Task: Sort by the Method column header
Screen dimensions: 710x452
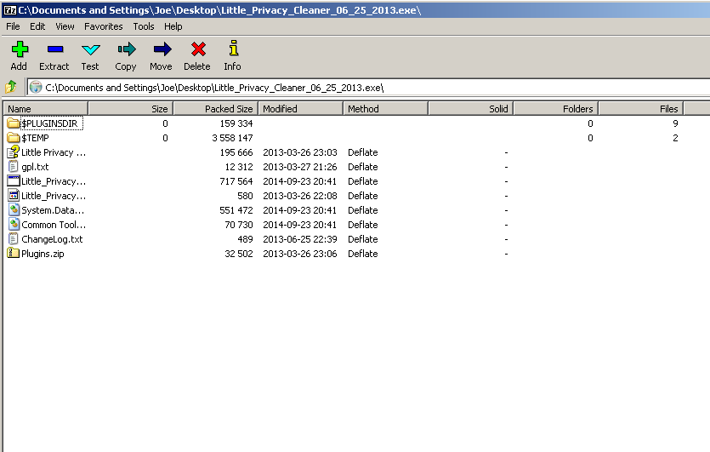Action: (386, 109)
